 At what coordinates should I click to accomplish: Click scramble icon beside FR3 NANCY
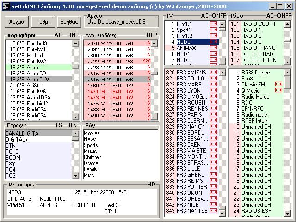pyautogui.click(x=213, y=126)
